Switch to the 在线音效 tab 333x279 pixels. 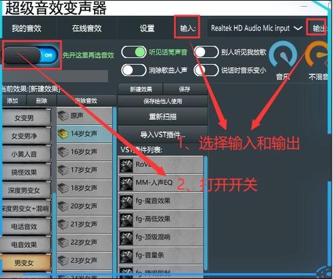[x=87, y=28]
